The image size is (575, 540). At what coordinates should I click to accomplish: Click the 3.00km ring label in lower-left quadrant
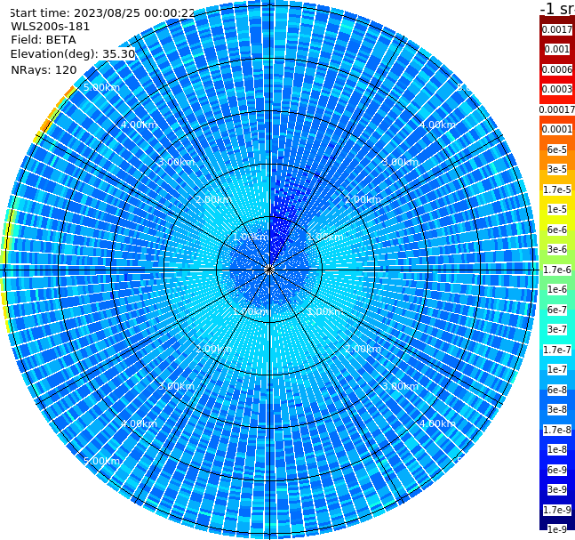tap(176, 386)
